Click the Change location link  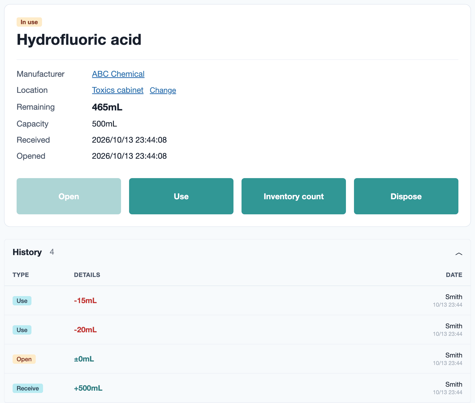click(x=163, y=90)
